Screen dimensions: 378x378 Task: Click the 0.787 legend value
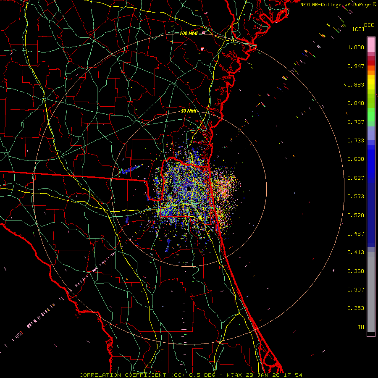pyautogui.click(x=356, y=122)
